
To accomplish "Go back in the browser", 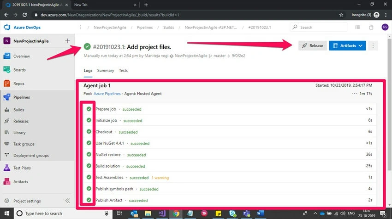I will (6, 15).
